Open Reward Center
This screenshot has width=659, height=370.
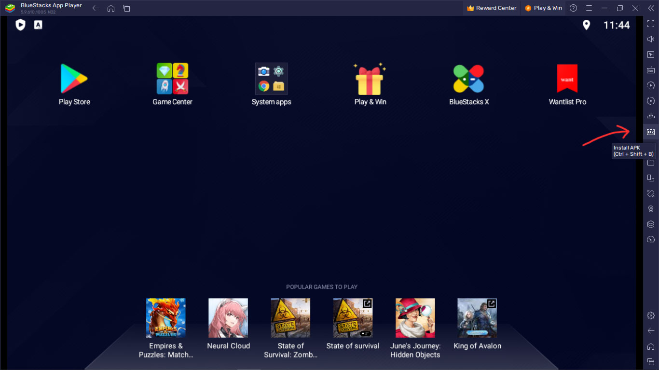pyautogui.click(x=492, y=8)
